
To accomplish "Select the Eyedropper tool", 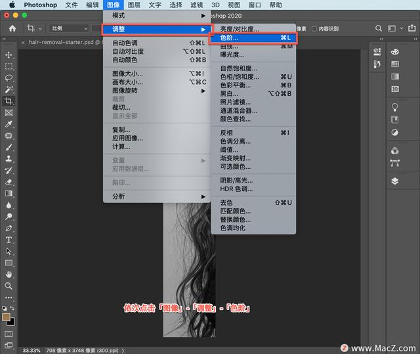I will pyautogui.click(x=9, y=124).
